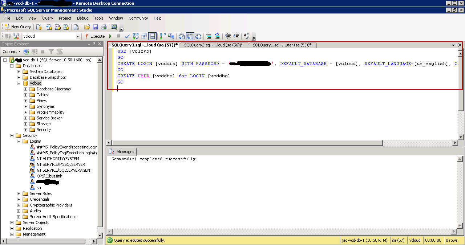Click the Results to Text icon

pos(181,36)
